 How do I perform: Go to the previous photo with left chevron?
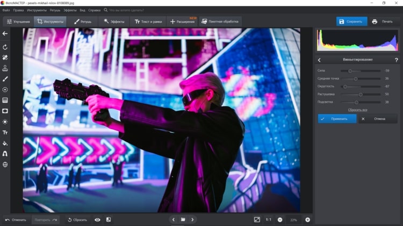(x=173, y=220)
